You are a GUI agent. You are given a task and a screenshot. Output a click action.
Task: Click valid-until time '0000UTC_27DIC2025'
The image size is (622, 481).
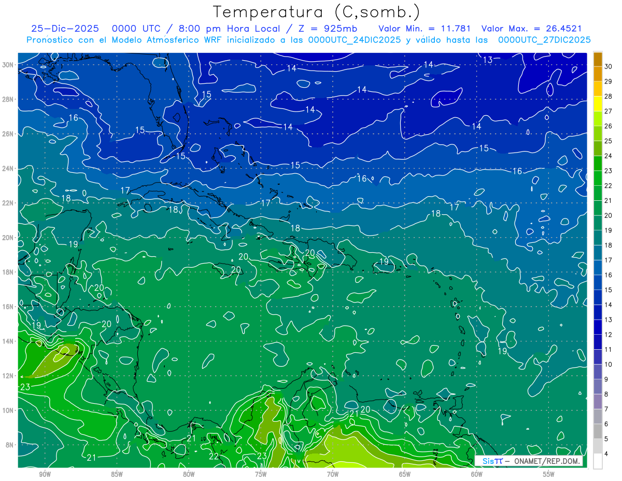[544, 40]
